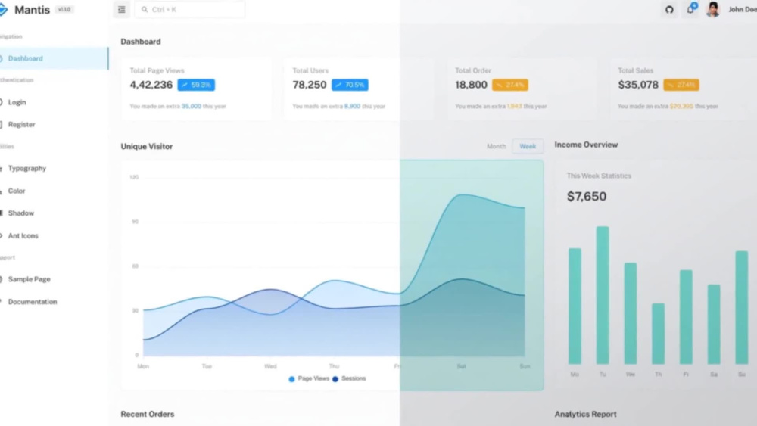Screen dimensions: 757x426
Task: Click the Fr bar in Income Overview
Action: click(x=686, y=316)
